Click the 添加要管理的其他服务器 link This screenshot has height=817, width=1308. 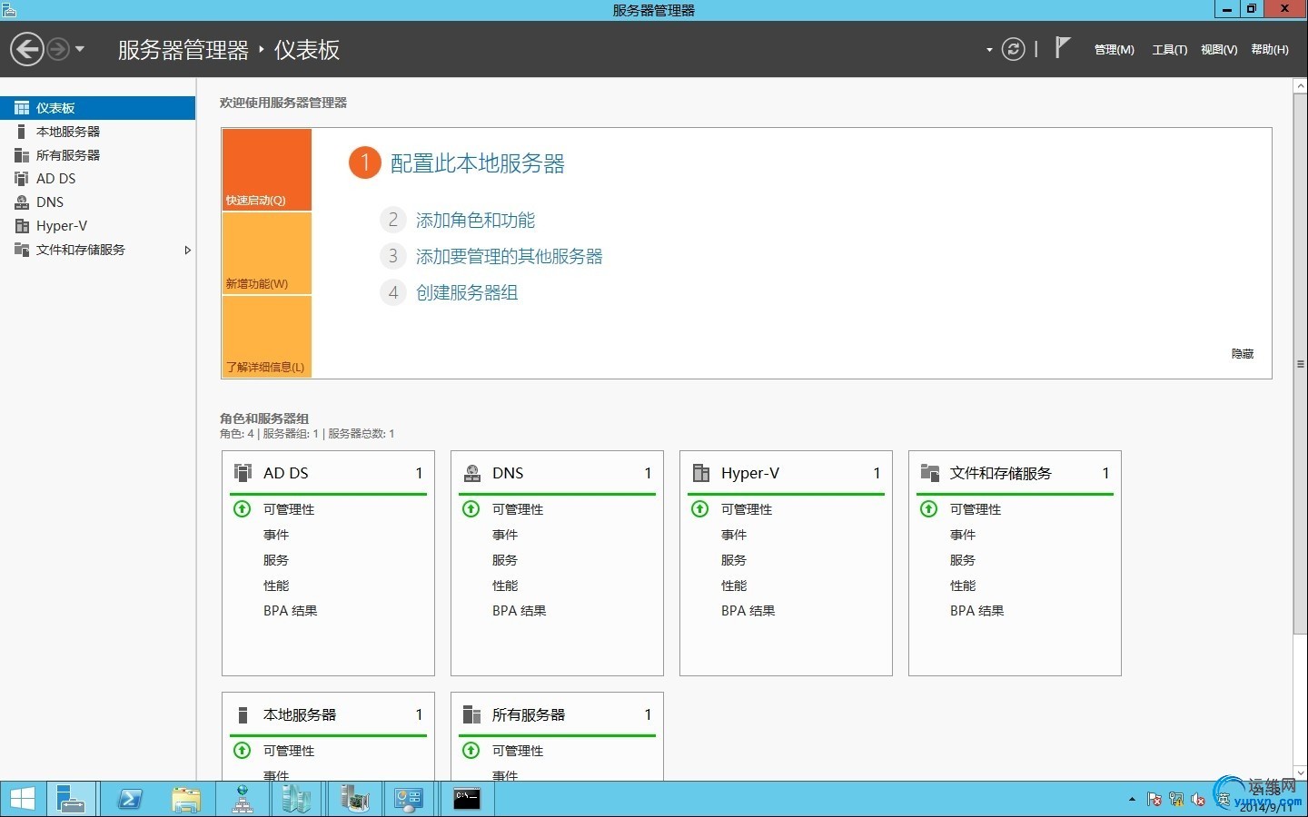pyautogui.click(x=510, y=256)
